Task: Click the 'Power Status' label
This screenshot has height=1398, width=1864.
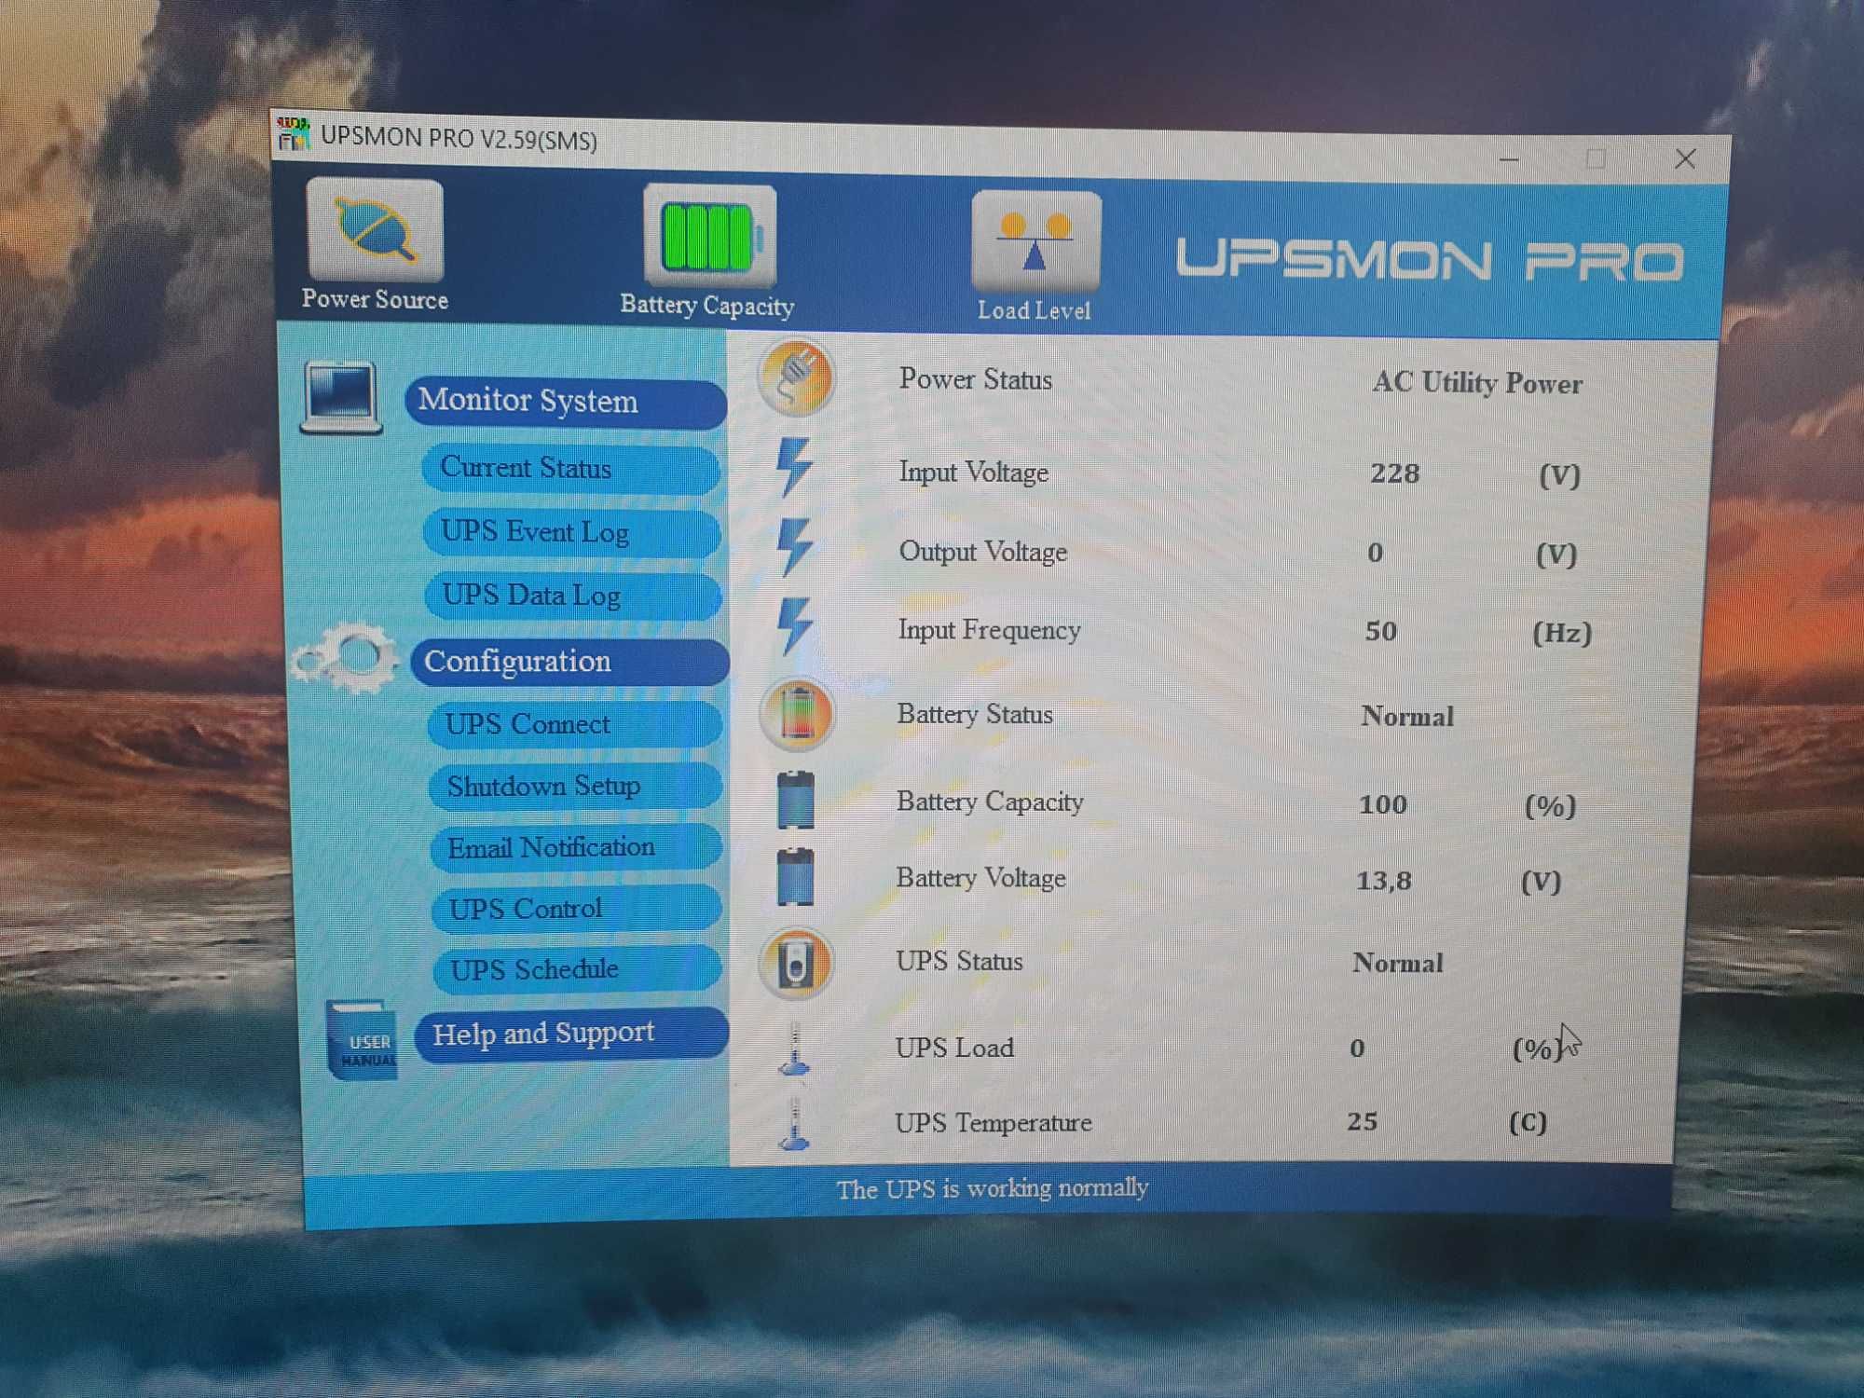Action: [x=975, y=379]
